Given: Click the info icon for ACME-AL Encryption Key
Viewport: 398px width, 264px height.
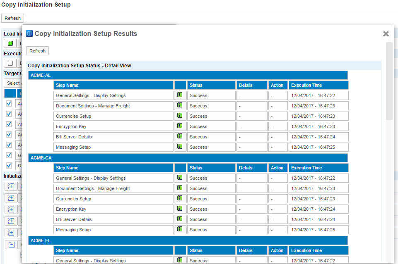Looking at the screenshot, I should [x=180, y=126].
